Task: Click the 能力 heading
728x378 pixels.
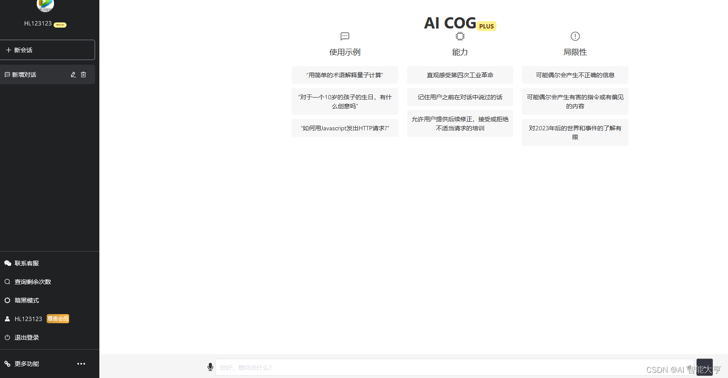Action: coord(460,52)
